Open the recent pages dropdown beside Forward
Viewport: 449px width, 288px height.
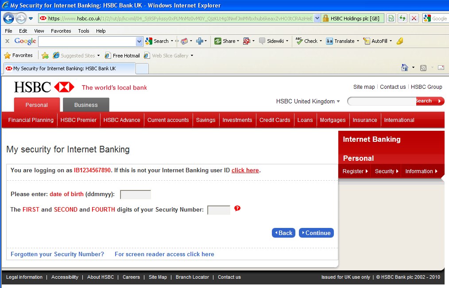(31, 19)
